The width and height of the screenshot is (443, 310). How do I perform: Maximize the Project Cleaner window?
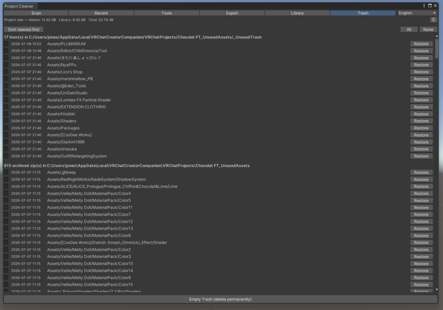[x=430, y=6]
